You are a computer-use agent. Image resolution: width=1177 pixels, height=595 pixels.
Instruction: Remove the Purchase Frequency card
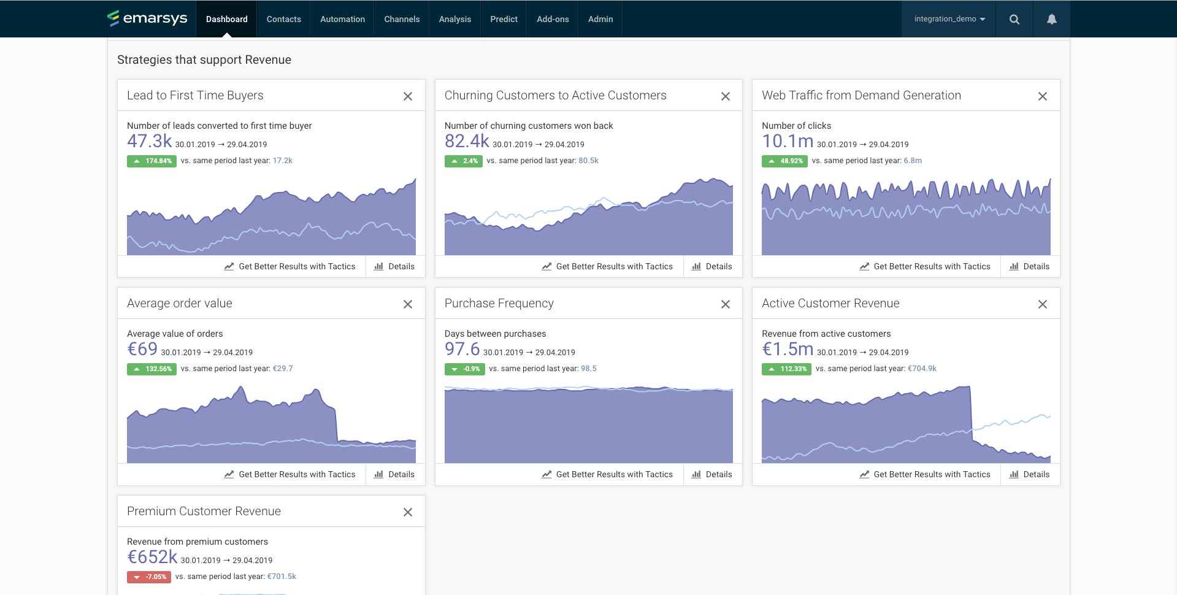click(725, 304)
